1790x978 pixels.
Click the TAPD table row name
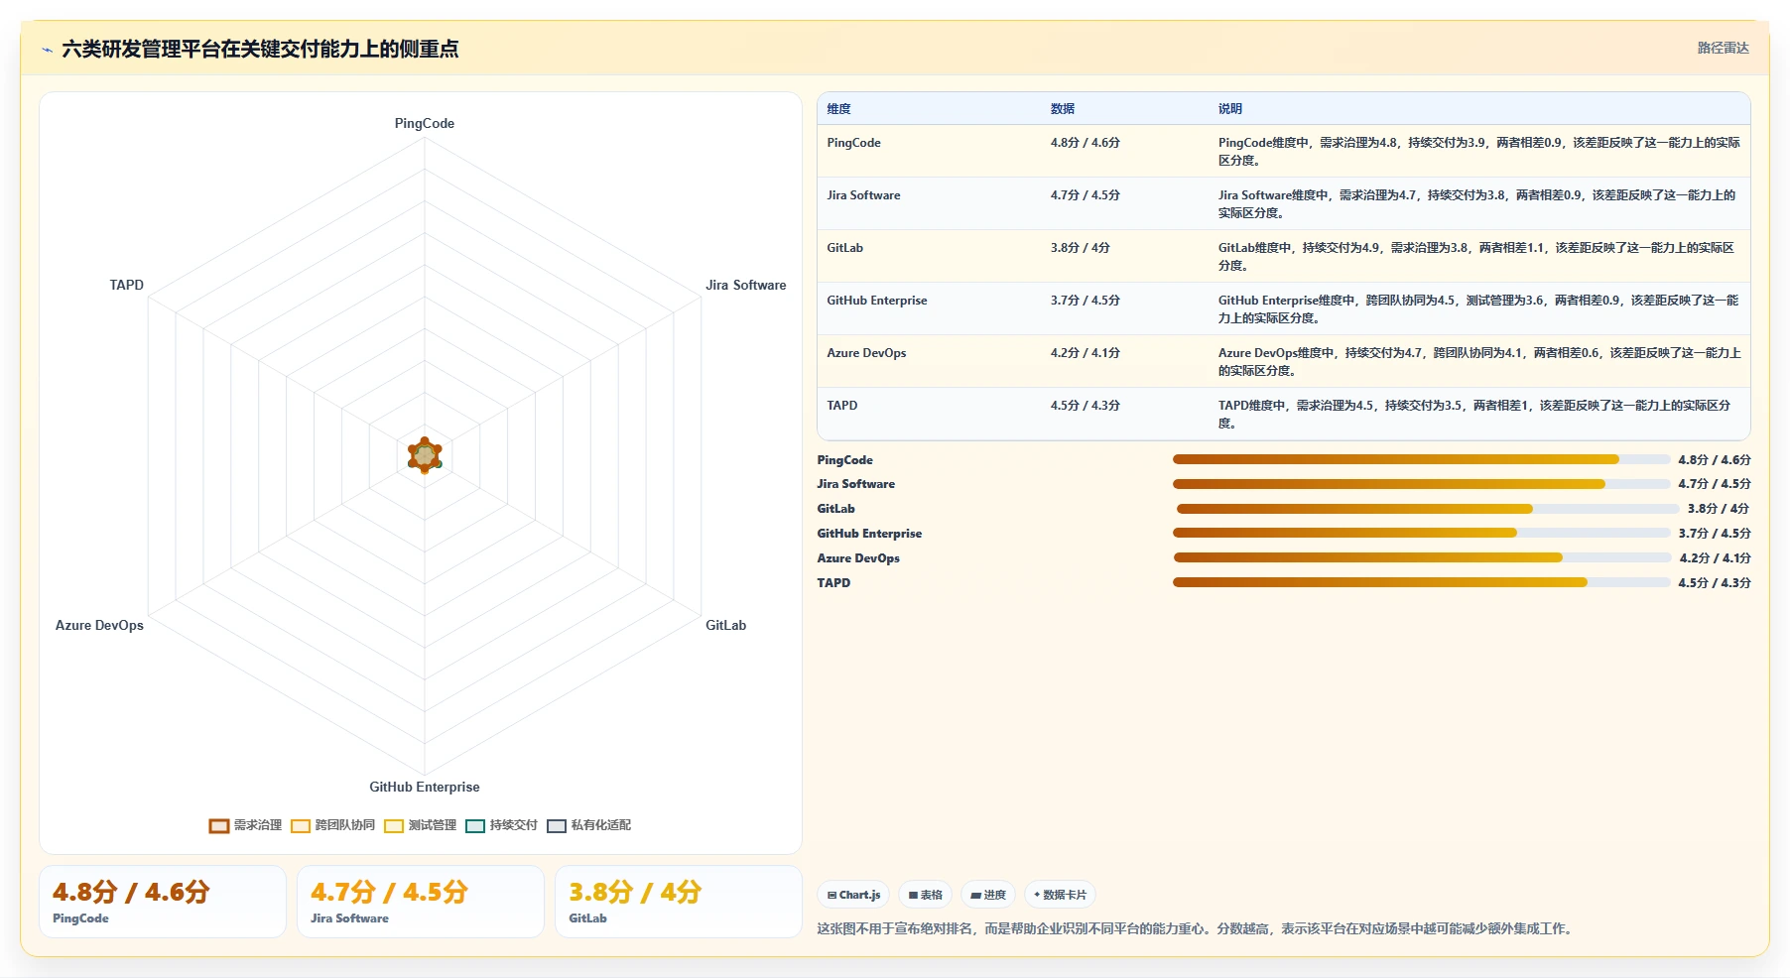point(841,406)
